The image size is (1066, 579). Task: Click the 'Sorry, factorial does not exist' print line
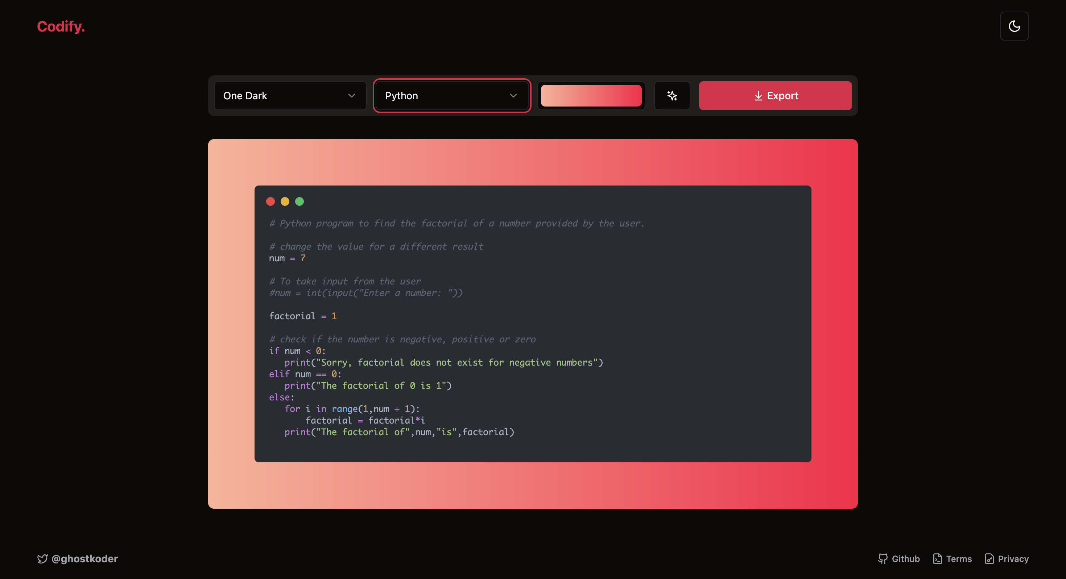[443, 362]
